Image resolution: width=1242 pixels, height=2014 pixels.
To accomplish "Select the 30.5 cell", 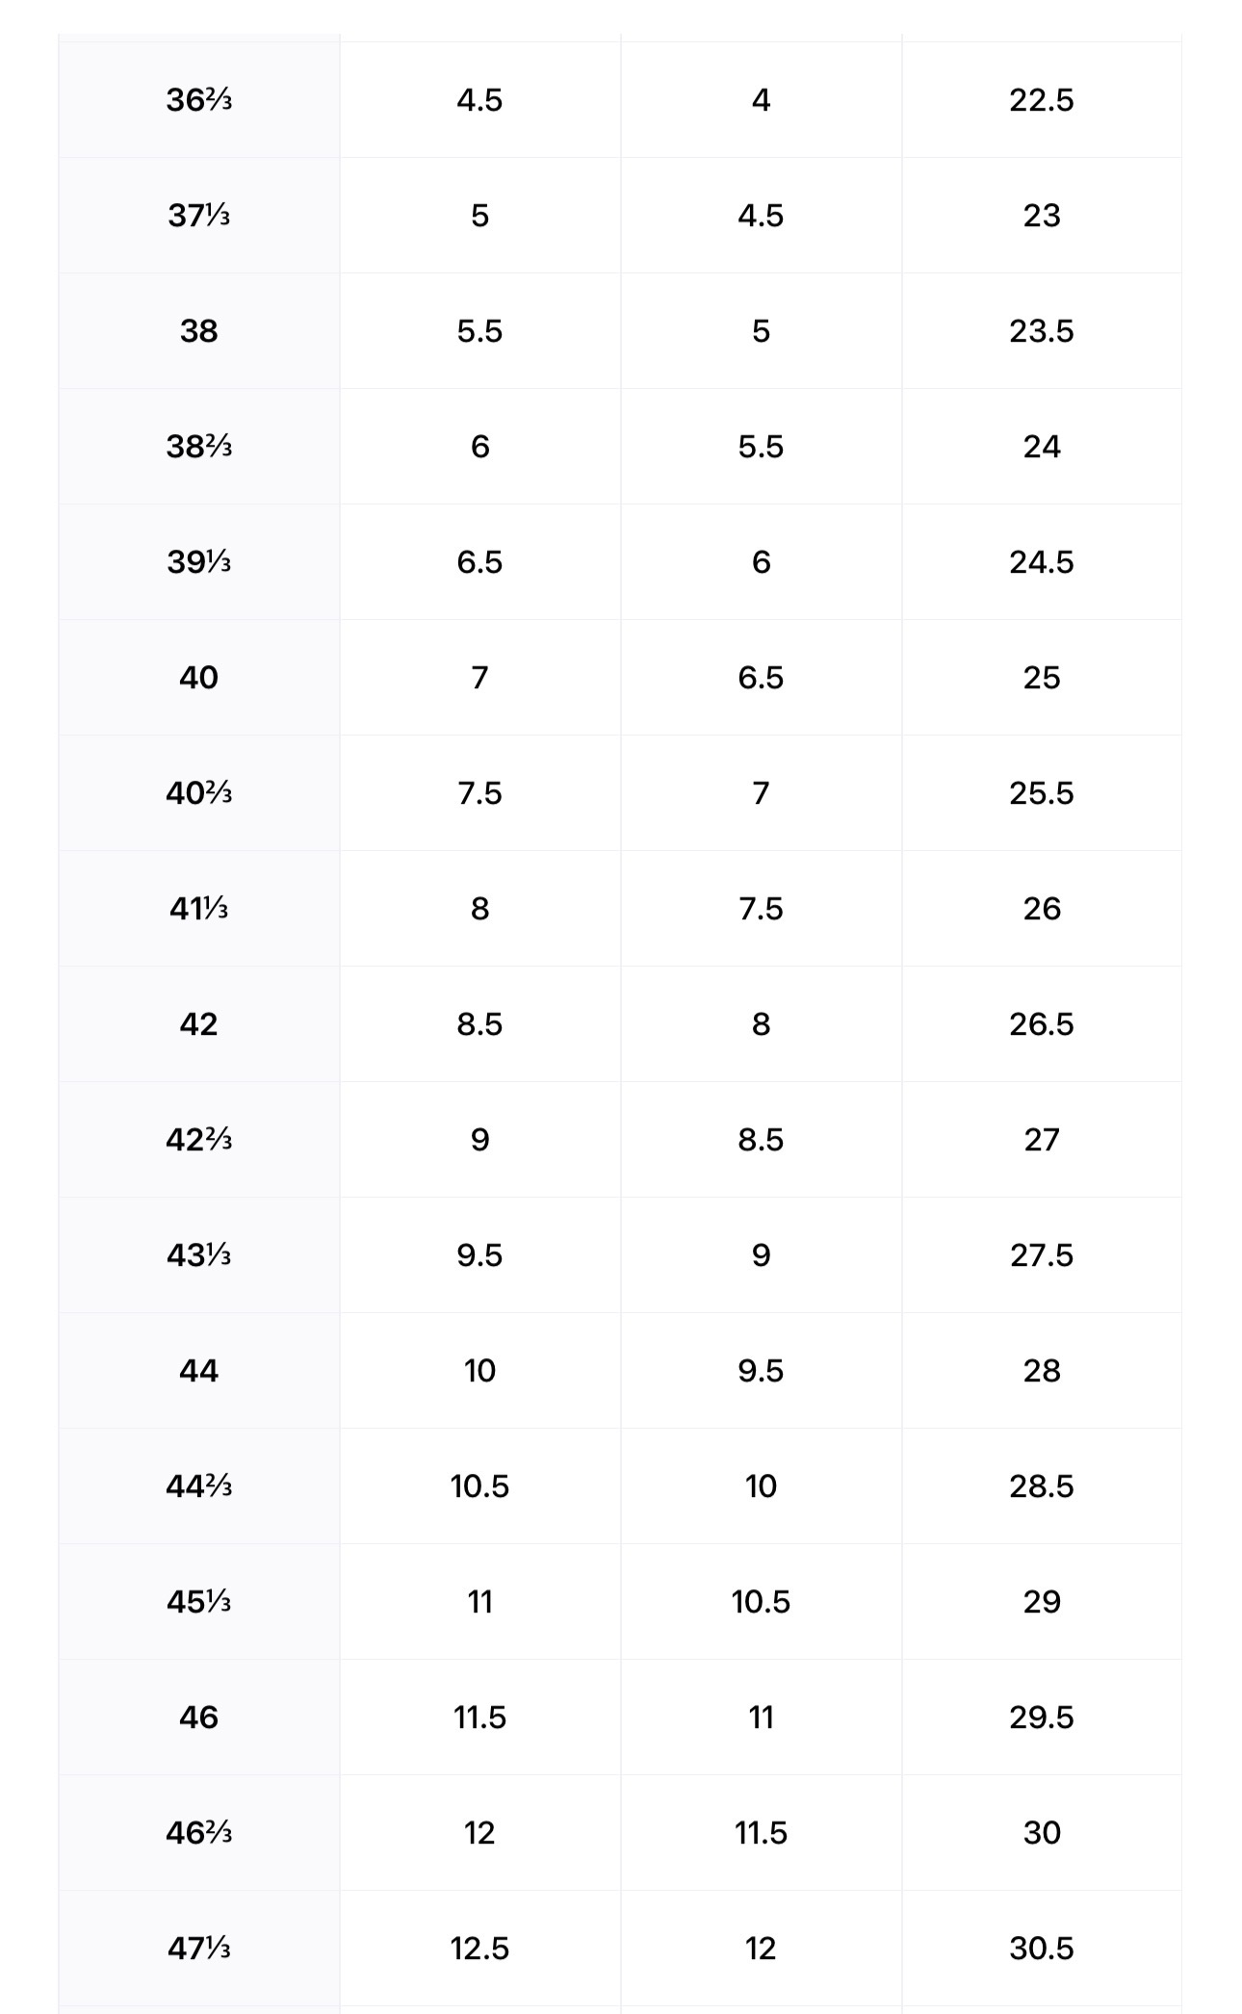I will pyautogui.click(x=1041, y=1949).
